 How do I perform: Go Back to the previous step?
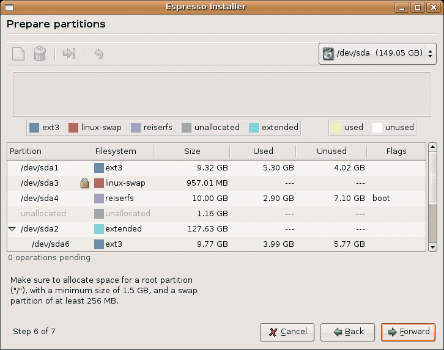coord(347,332)
